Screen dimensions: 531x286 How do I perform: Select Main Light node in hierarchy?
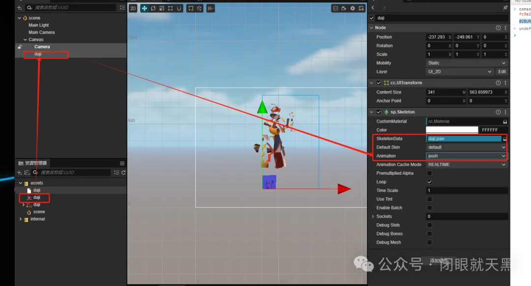tap(39, 25)
